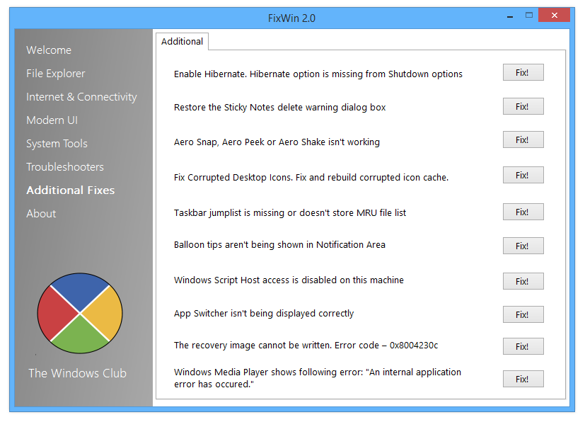Viewport: 585px width, 422px height.
Task: Click the FixWin 2.0 title bar text
Action: (x=291, y=18)
